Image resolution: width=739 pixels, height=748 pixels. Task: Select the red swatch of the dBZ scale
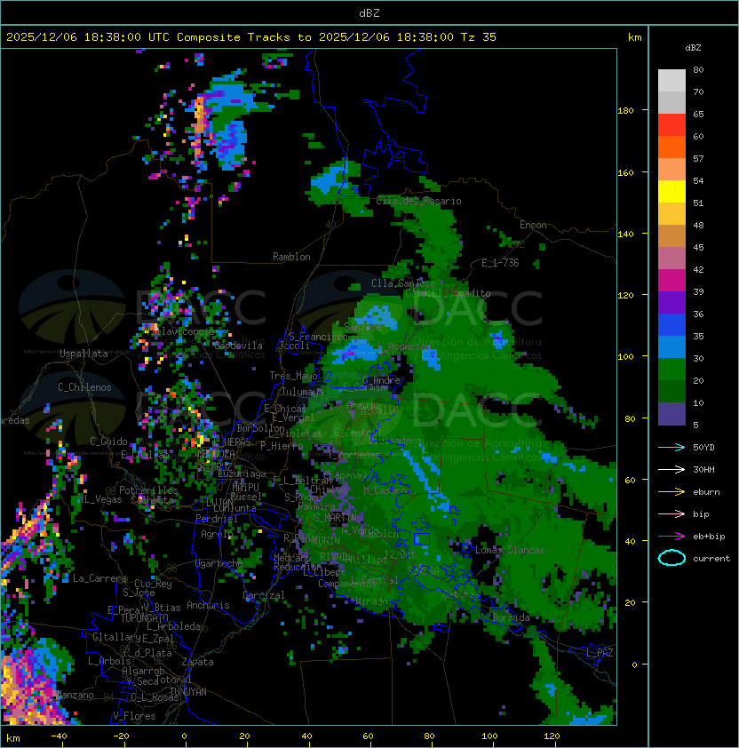(x=671, y=125)
